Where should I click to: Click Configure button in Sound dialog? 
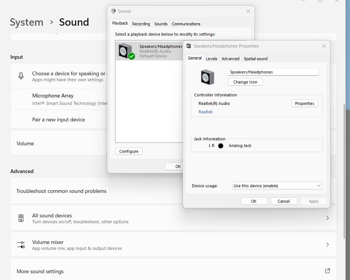[129, 151]
